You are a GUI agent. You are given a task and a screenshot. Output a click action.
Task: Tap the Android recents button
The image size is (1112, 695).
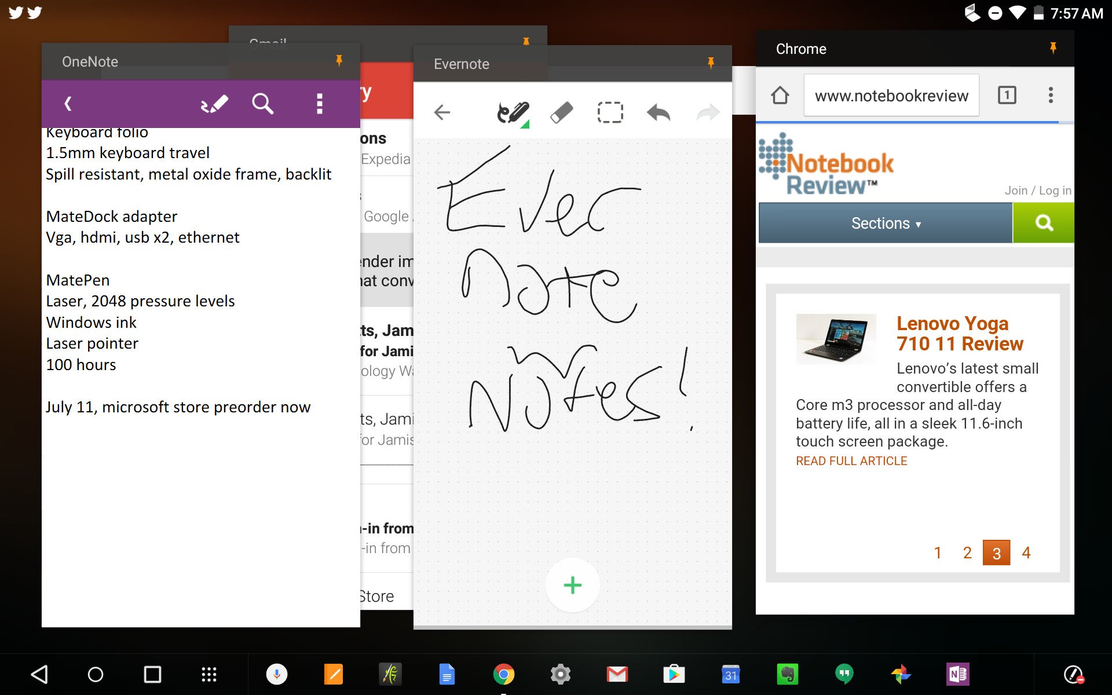tap(152, 674)
